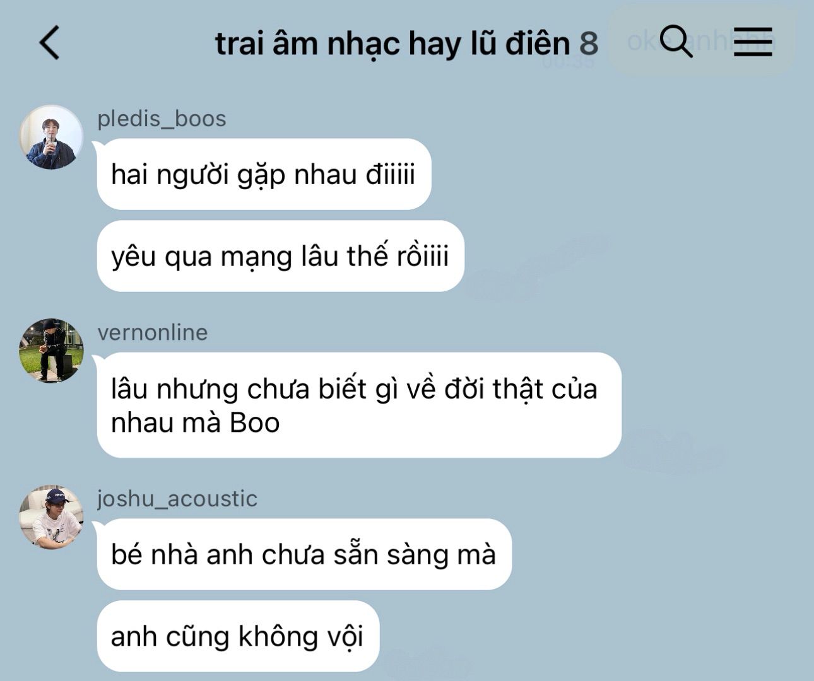Open the hamburger menu icon
The image size is (814, 681).
(753, 42)
